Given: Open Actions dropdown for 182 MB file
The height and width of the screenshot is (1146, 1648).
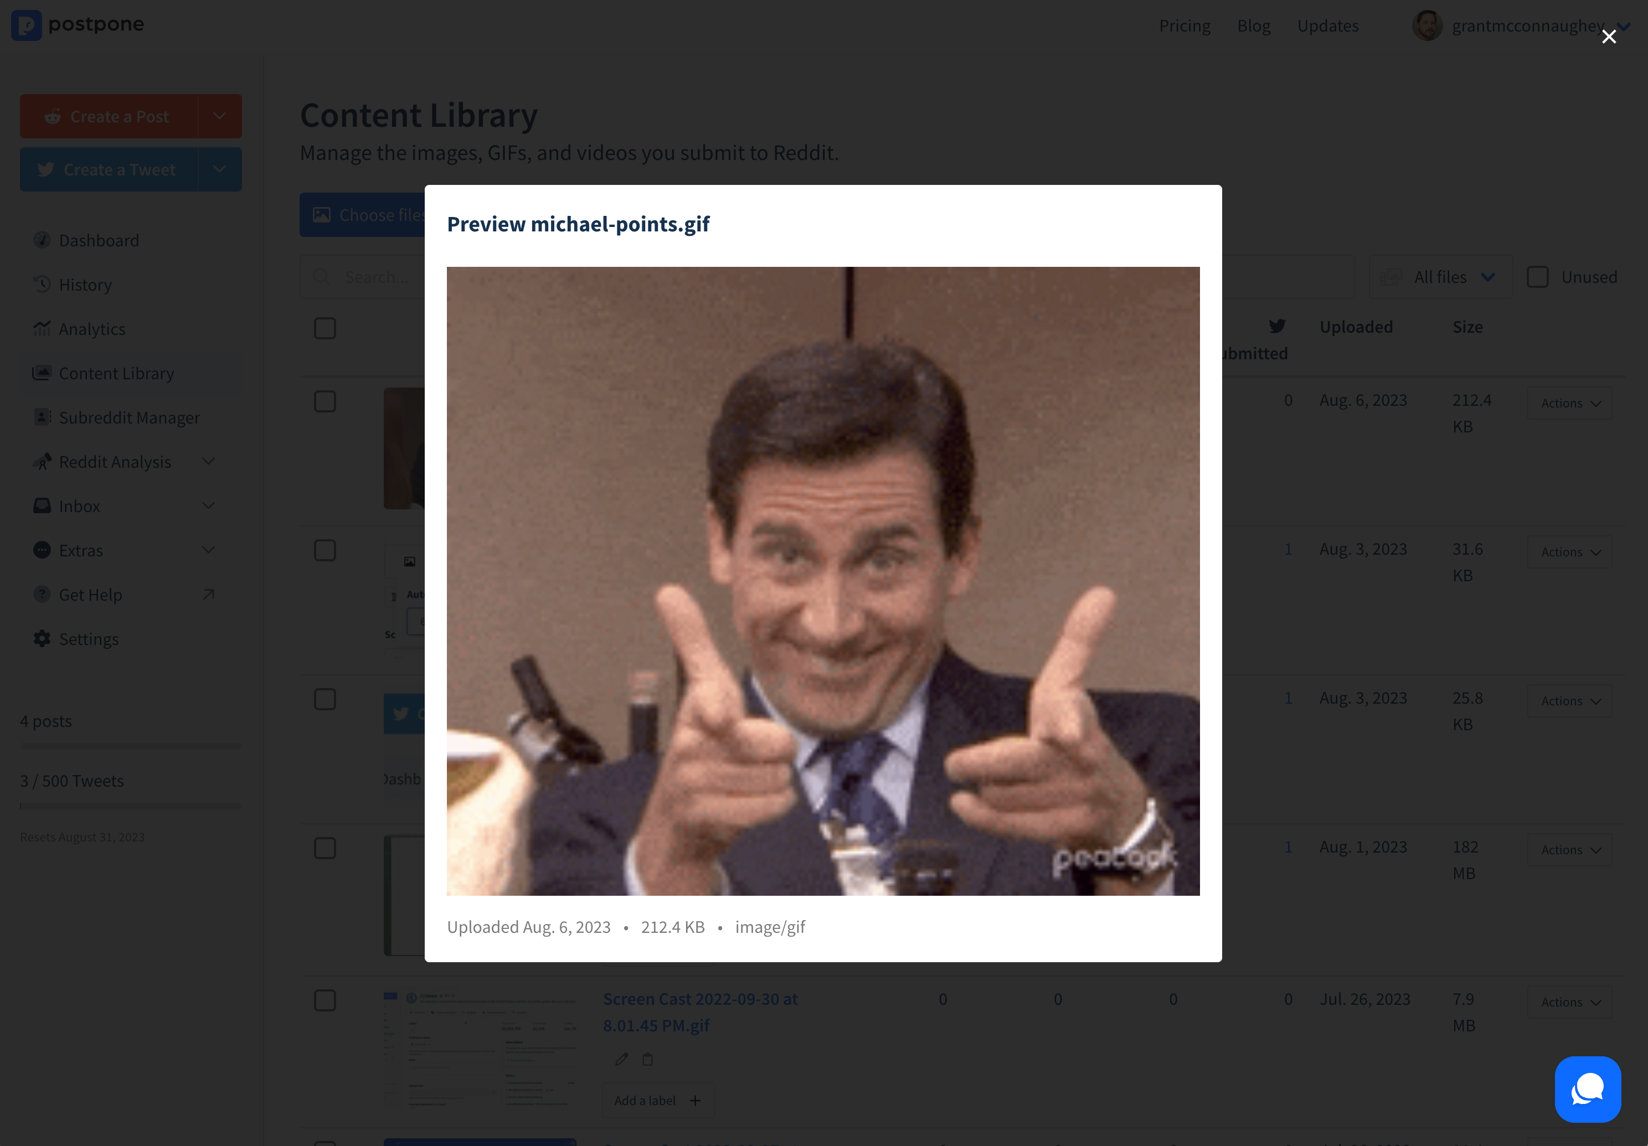Looking at the screenshot, I should (1570, 850).
